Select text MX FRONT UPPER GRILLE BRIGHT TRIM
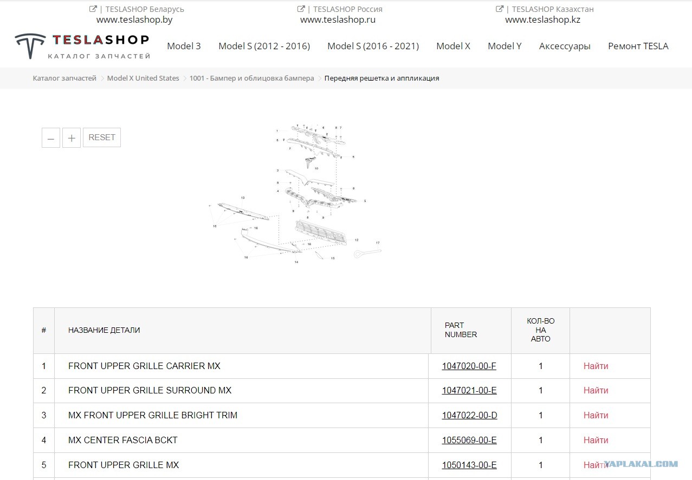 (x=153, y=415)
